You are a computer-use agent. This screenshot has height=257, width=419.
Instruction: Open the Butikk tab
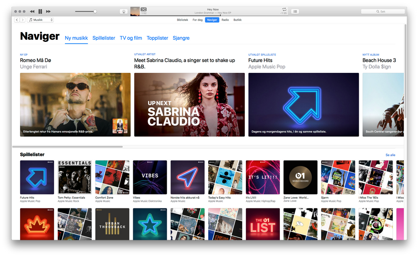237,20
